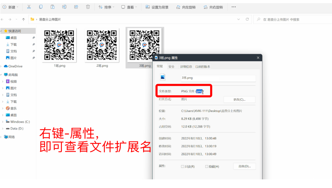This screenshot has width=332, height=188.
Task: Click 向左旋转 (Rotate left)
Action: tap(186, 7)
